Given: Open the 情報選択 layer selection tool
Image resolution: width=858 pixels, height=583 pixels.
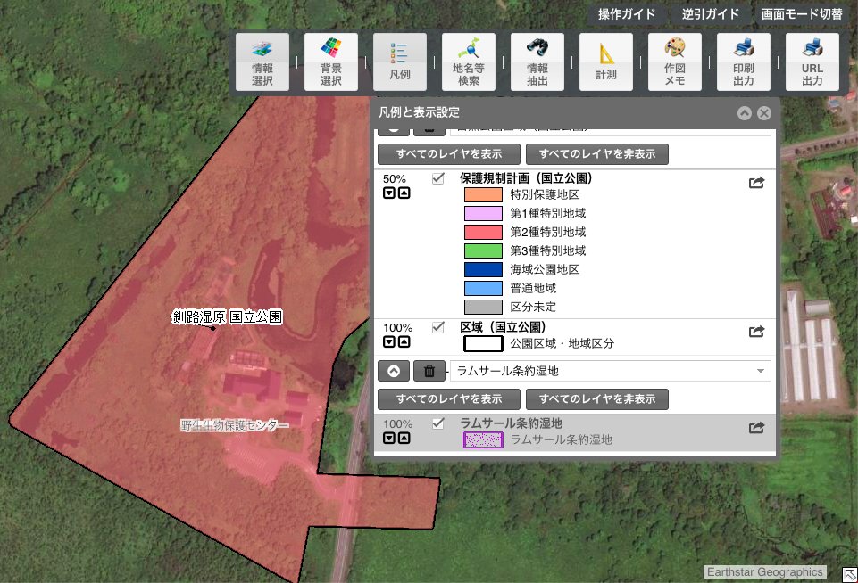Looking at the screenshot, I should 262,62.
